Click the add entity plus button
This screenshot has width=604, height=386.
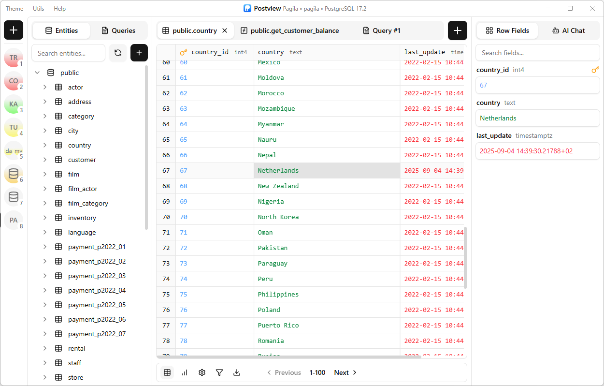click(139, 53)
